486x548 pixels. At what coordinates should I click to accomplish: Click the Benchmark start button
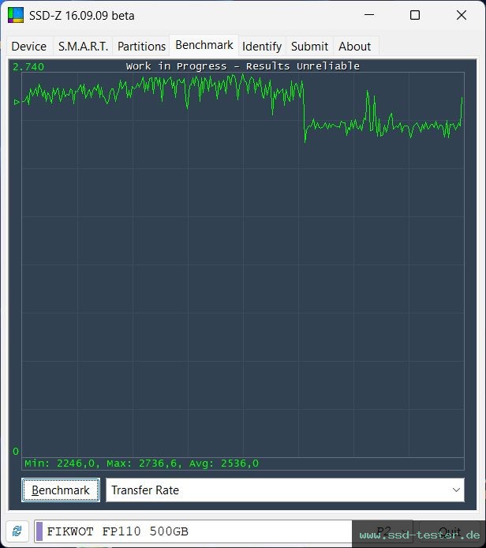pyautogui.click(x=61, y=490)
